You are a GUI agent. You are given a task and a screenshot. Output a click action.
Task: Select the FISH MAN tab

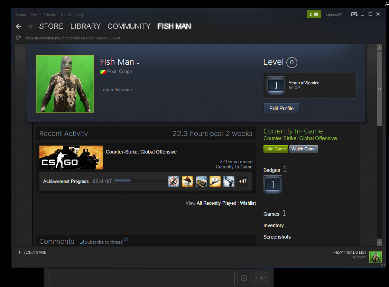[x=174, y=26]
